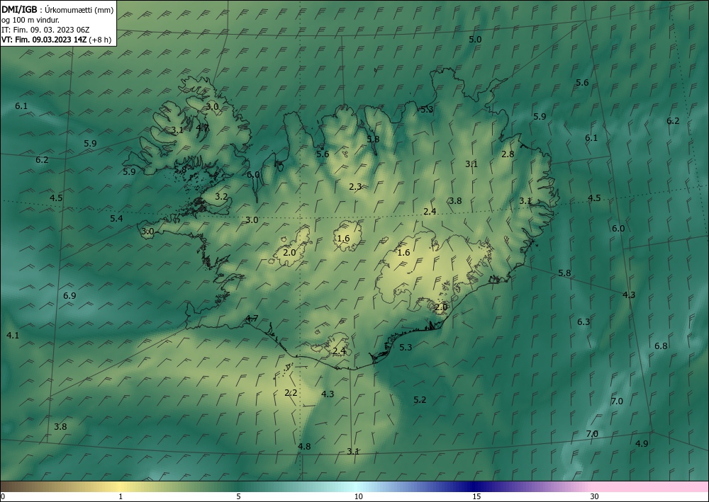
Task: Select the 4.9 value label
Action: tap(642, 444)
